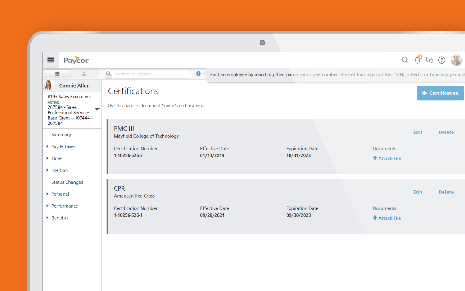Click the Certifications page heading

coord(133,91)
